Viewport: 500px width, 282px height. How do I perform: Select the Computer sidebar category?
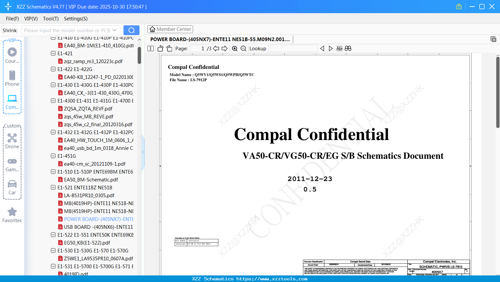point(12,102)
